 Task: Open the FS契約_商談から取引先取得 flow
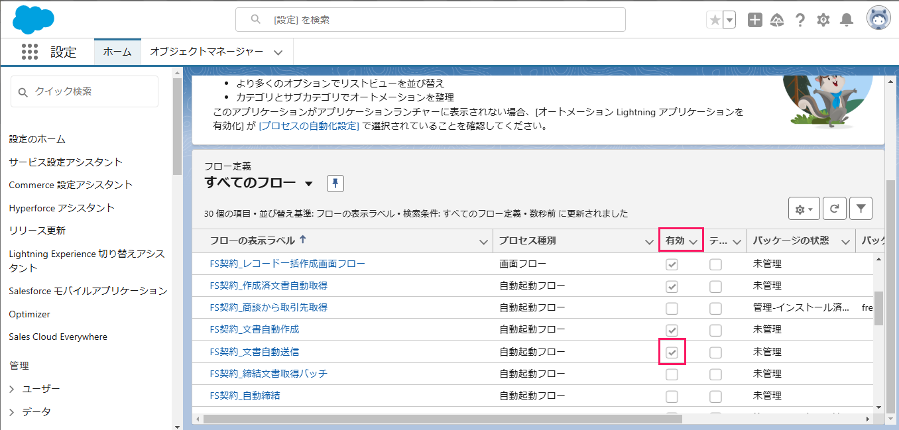[x=269, y=307]
